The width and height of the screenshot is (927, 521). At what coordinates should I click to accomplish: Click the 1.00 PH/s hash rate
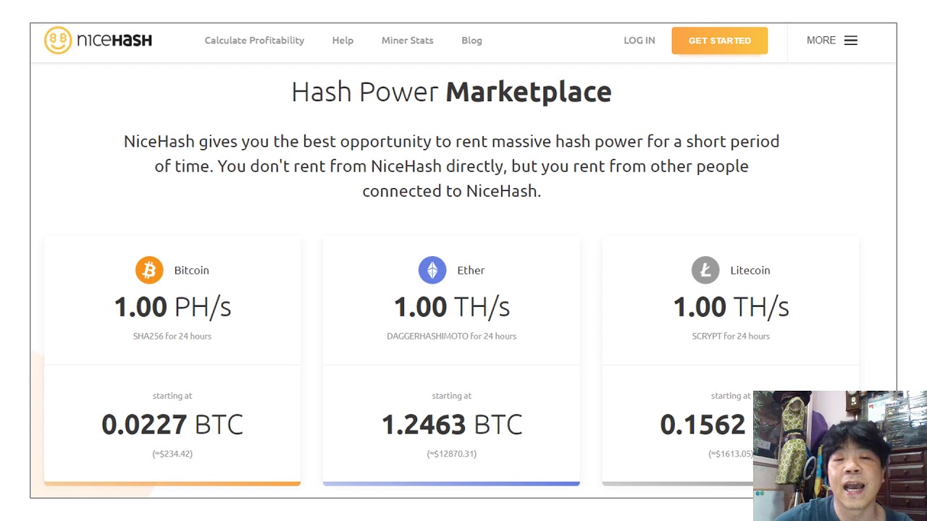click(172, 307)
